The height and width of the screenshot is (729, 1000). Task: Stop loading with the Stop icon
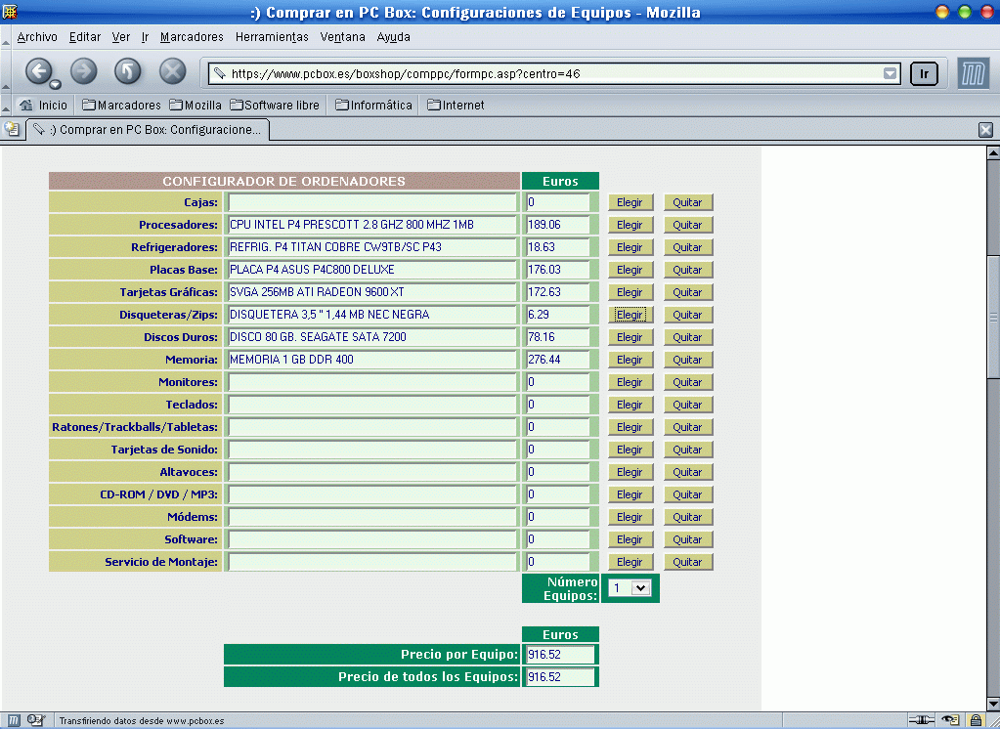(172, 70)
